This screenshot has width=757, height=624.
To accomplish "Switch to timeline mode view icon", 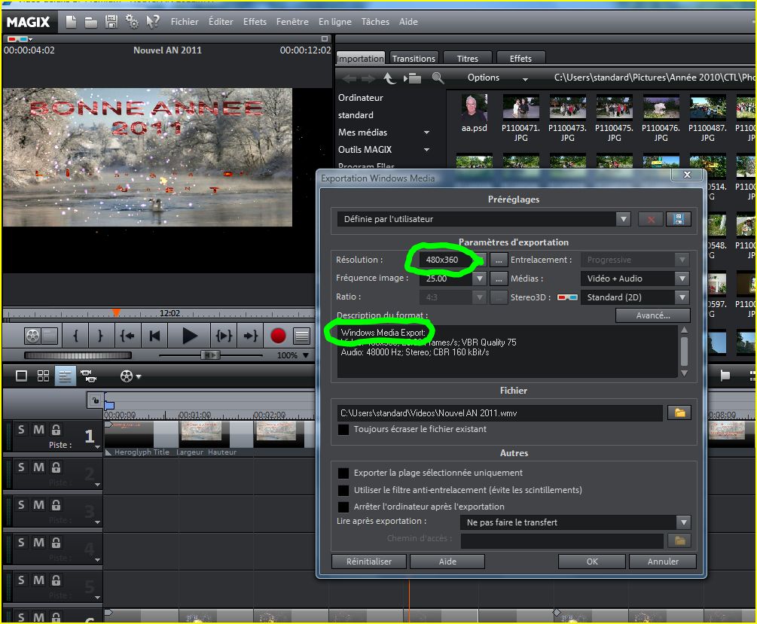I will (66, 376).
